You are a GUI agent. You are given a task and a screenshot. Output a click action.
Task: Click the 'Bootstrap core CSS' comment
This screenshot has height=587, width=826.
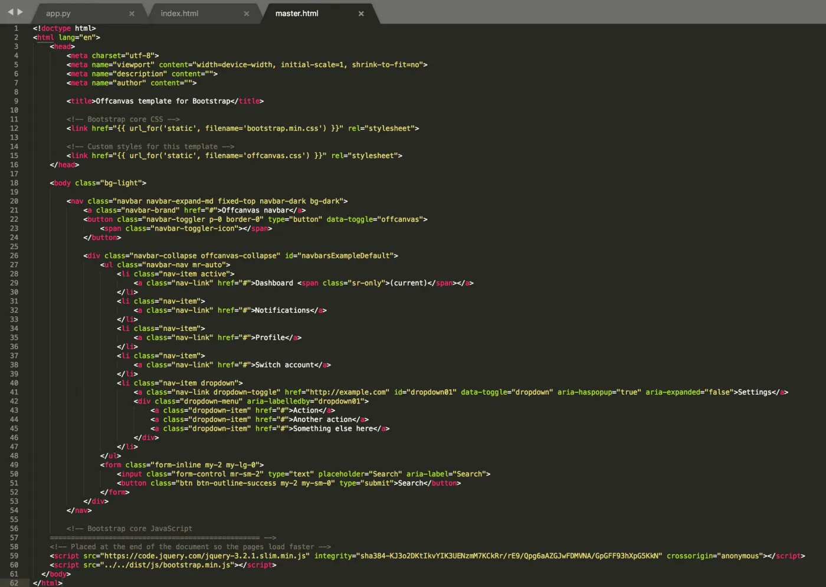coord(123,119)
